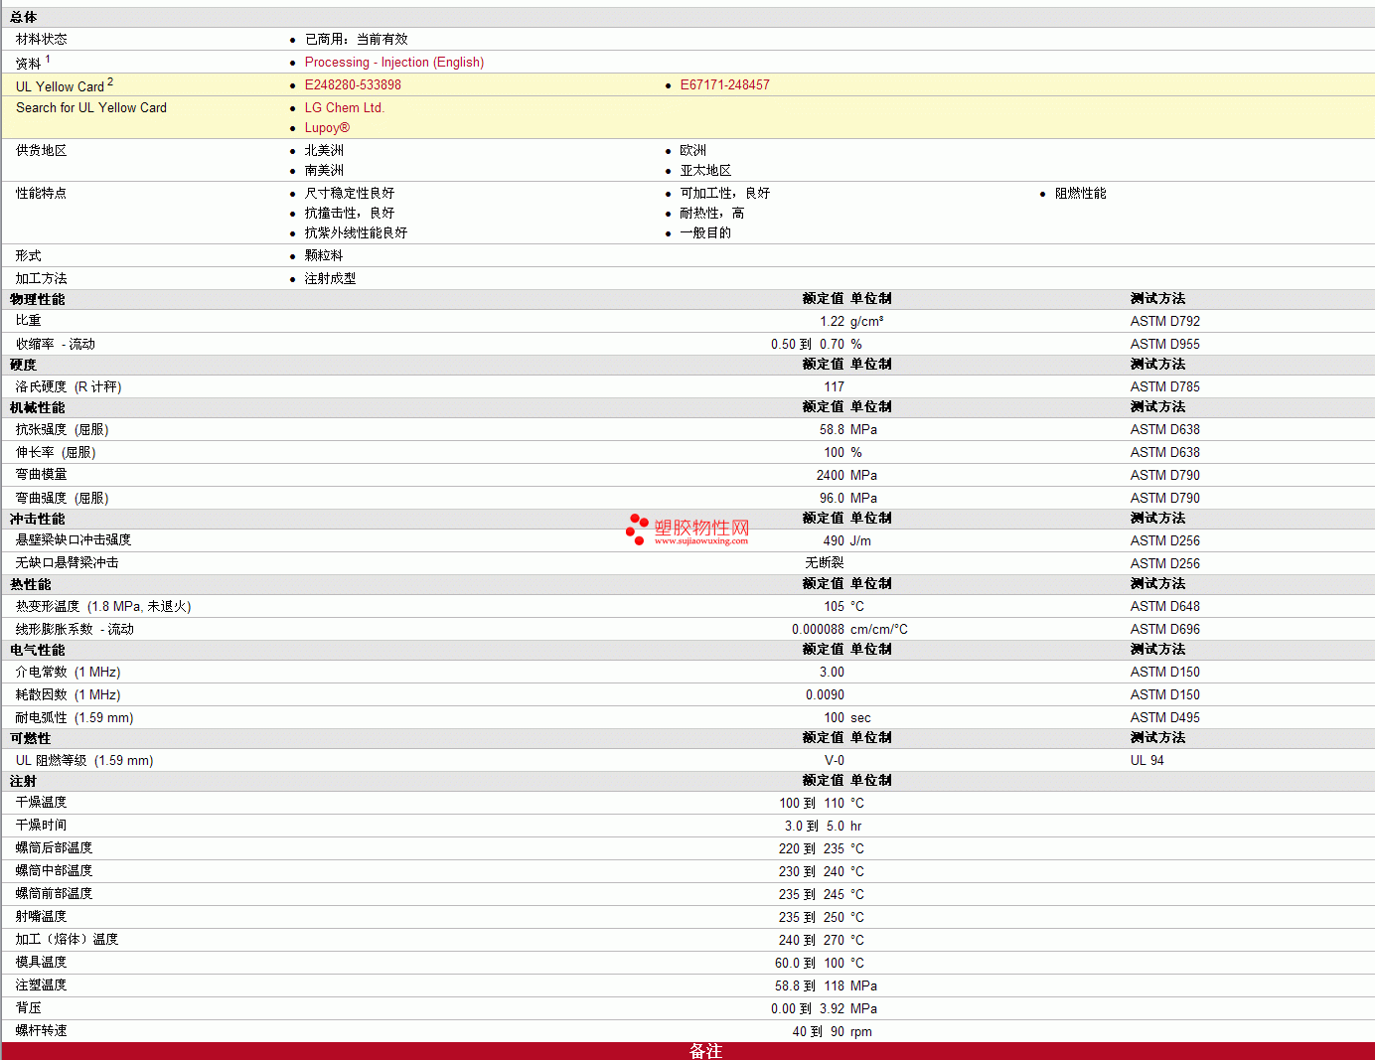Screen dimensions: 1375x1060
Task: Select the "干燥温度" row label
Action: (42, 803)
